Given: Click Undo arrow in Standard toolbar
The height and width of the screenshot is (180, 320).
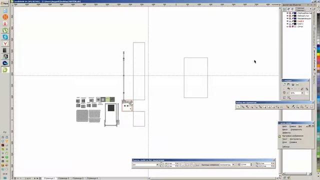Looking at the screenshot, I should click(x=288, y=89).
